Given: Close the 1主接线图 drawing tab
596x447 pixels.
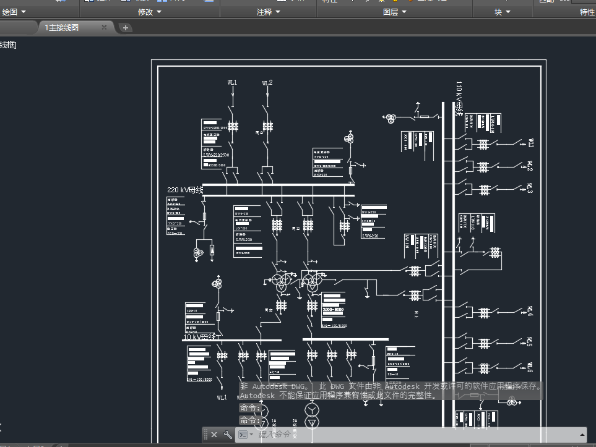Looking at the screenshot, I should coord(104,27).
